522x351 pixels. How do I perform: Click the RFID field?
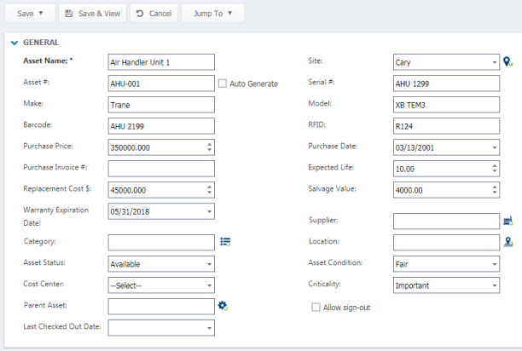tap(446, 126)
